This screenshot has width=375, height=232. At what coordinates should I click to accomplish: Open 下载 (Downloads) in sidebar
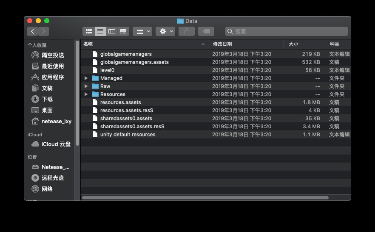(x=47, y=99)
